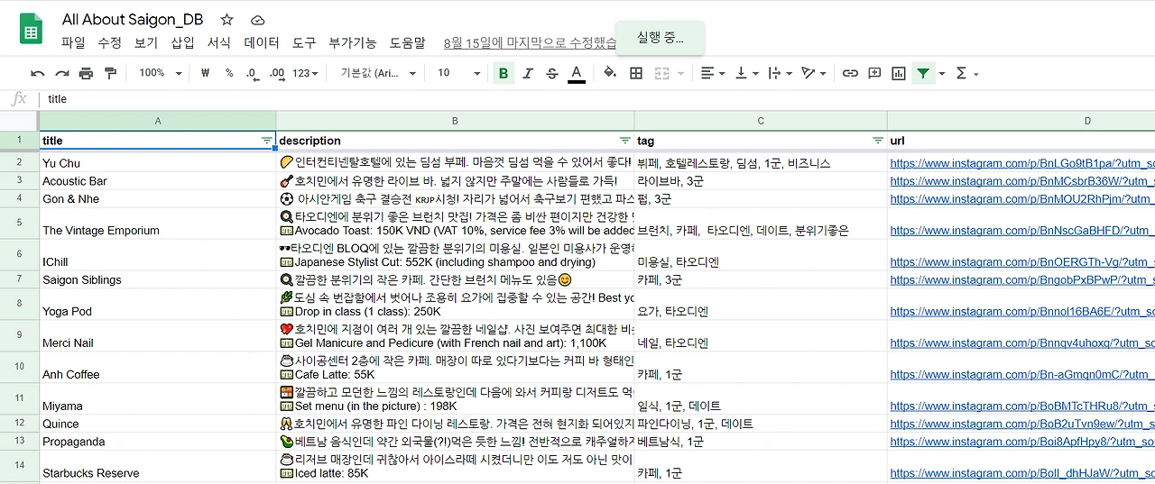Undo the last action
The height and width of the screenshot is (484, 1155).
37,73
